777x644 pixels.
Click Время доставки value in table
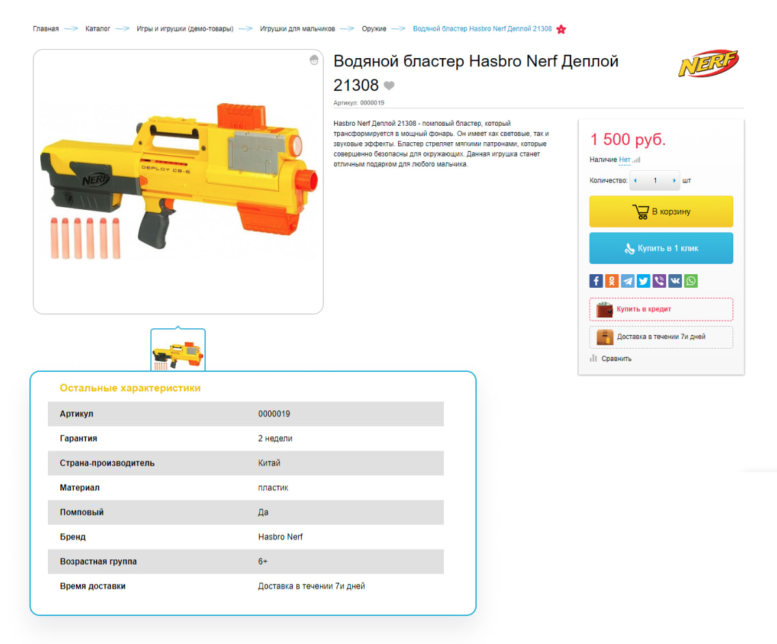pyautogui.click(x=311, y=586)
